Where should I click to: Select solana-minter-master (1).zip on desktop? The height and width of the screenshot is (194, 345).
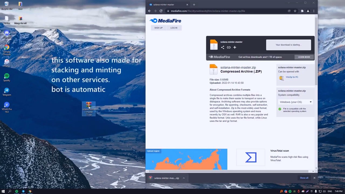coord(89,109)
